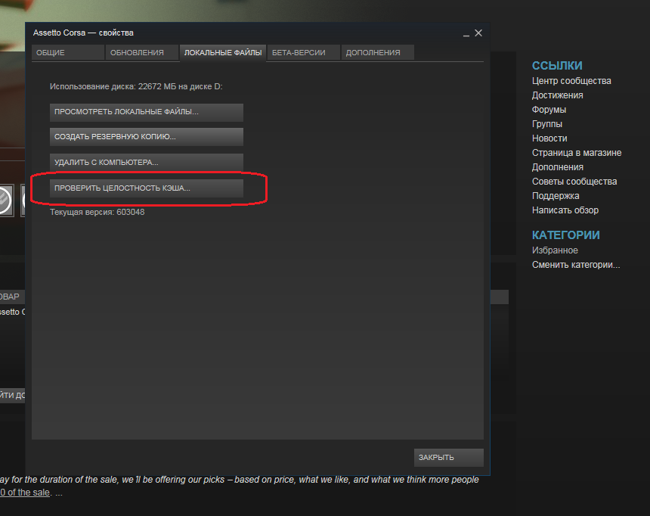Open Центр сообщества link
The image size is (650, 516).
tap(571, 81)
